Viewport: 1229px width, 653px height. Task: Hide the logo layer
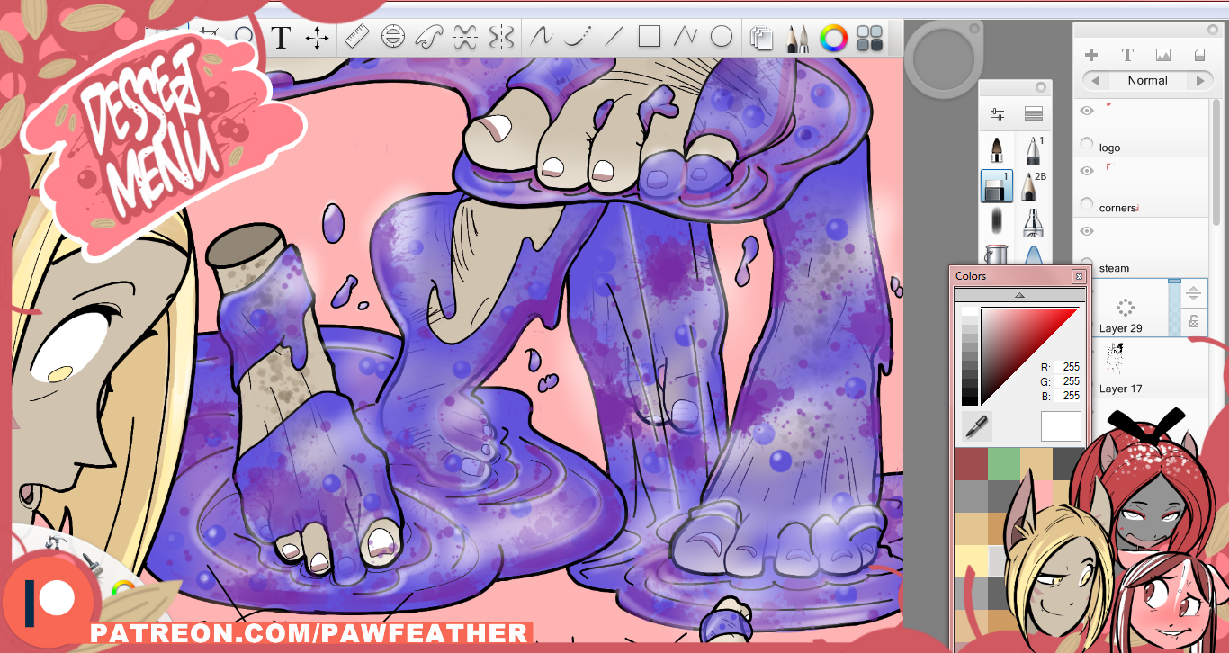pyautogui.click(x=1087, y=110)
